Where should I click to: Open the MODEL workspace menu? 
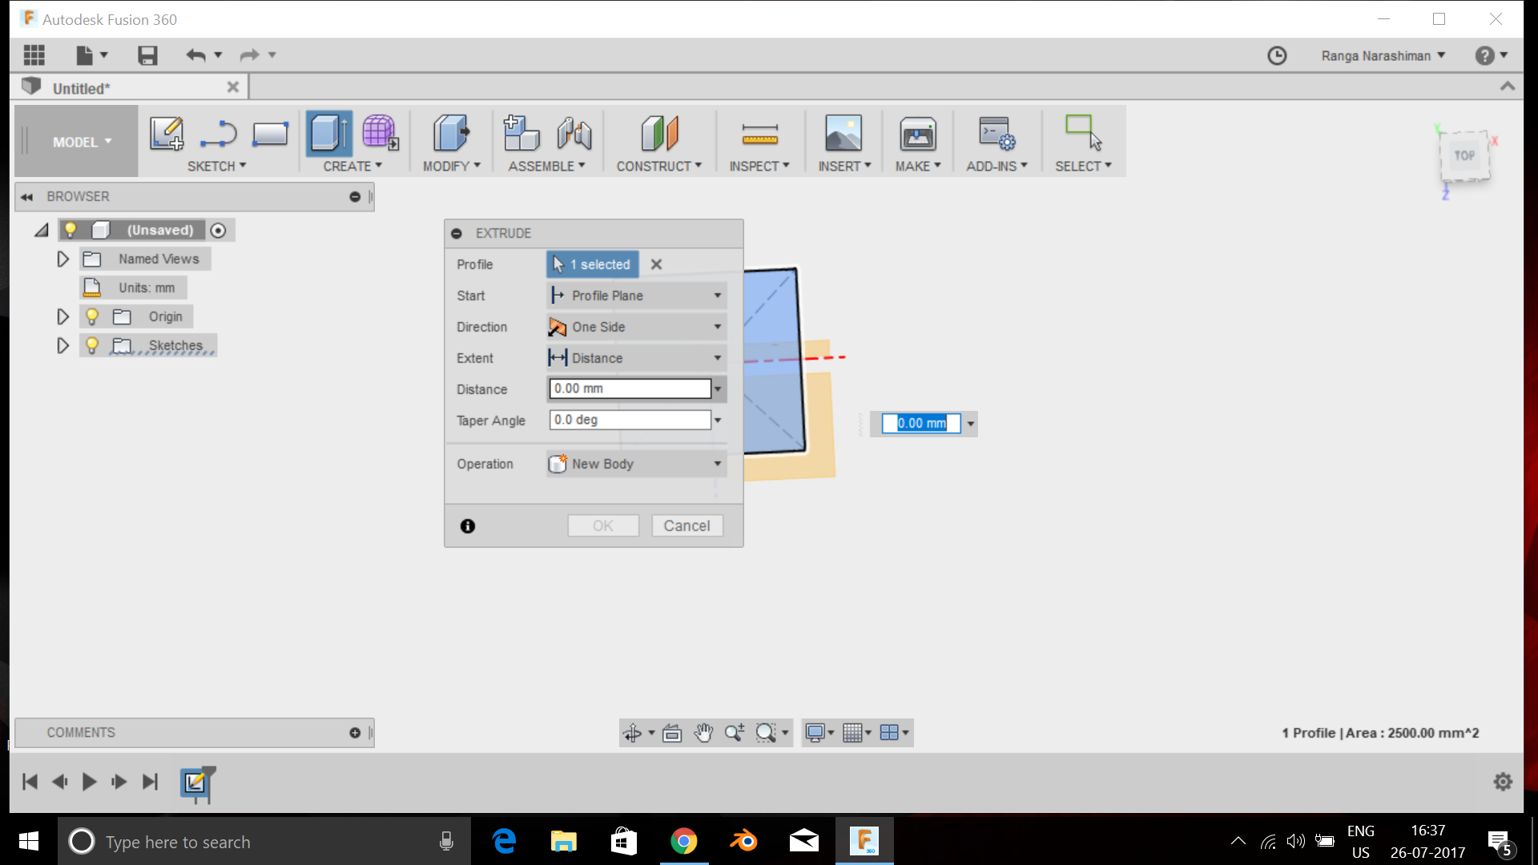(x=82, y=142)
